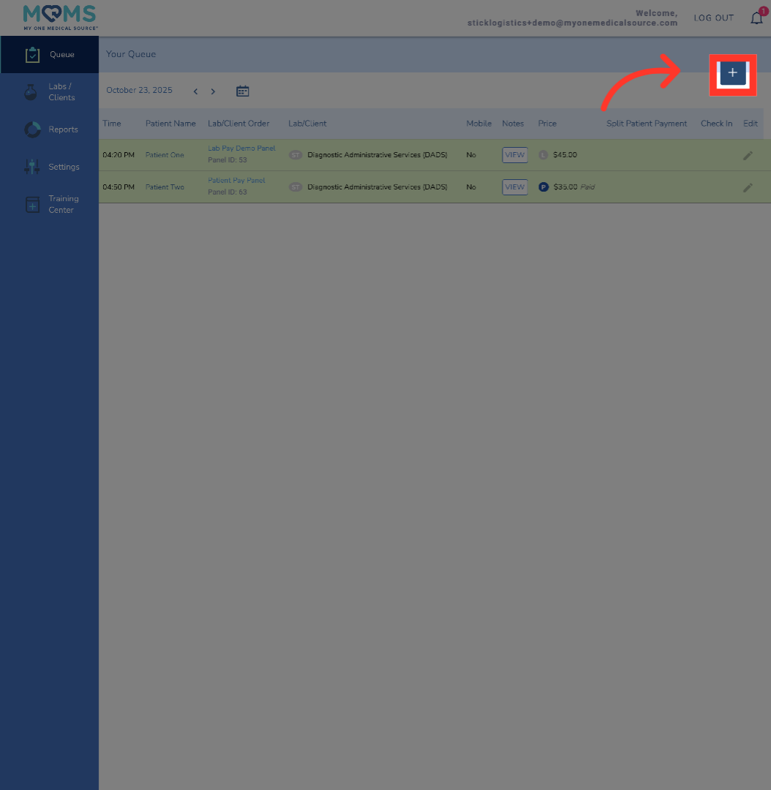Click the MOMS My One Medical Source logo
The image size is (771, 790).
click(61, 18)
